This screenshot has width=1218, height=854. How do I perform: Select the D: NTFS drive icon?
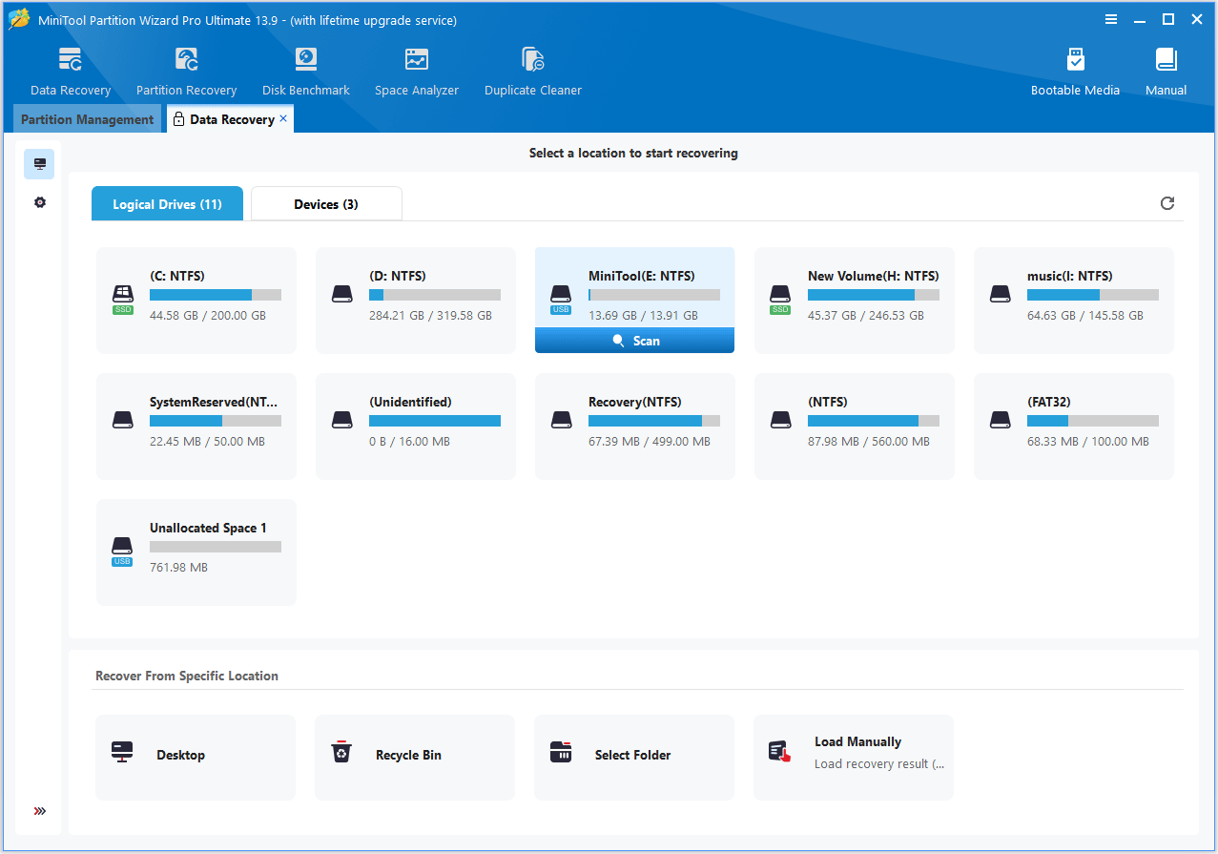(341, 295)
